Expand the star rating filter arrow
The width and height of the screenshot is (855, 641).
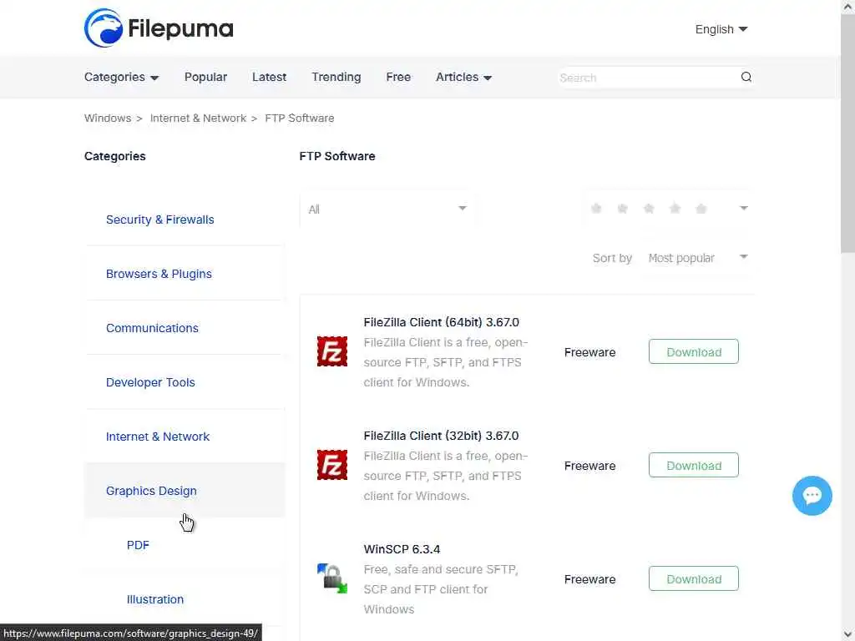743,208
